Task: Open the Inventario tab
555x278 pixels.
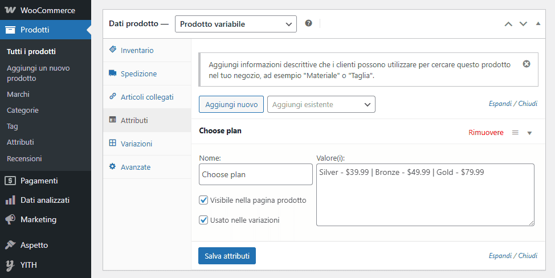Action: point(147,50)
